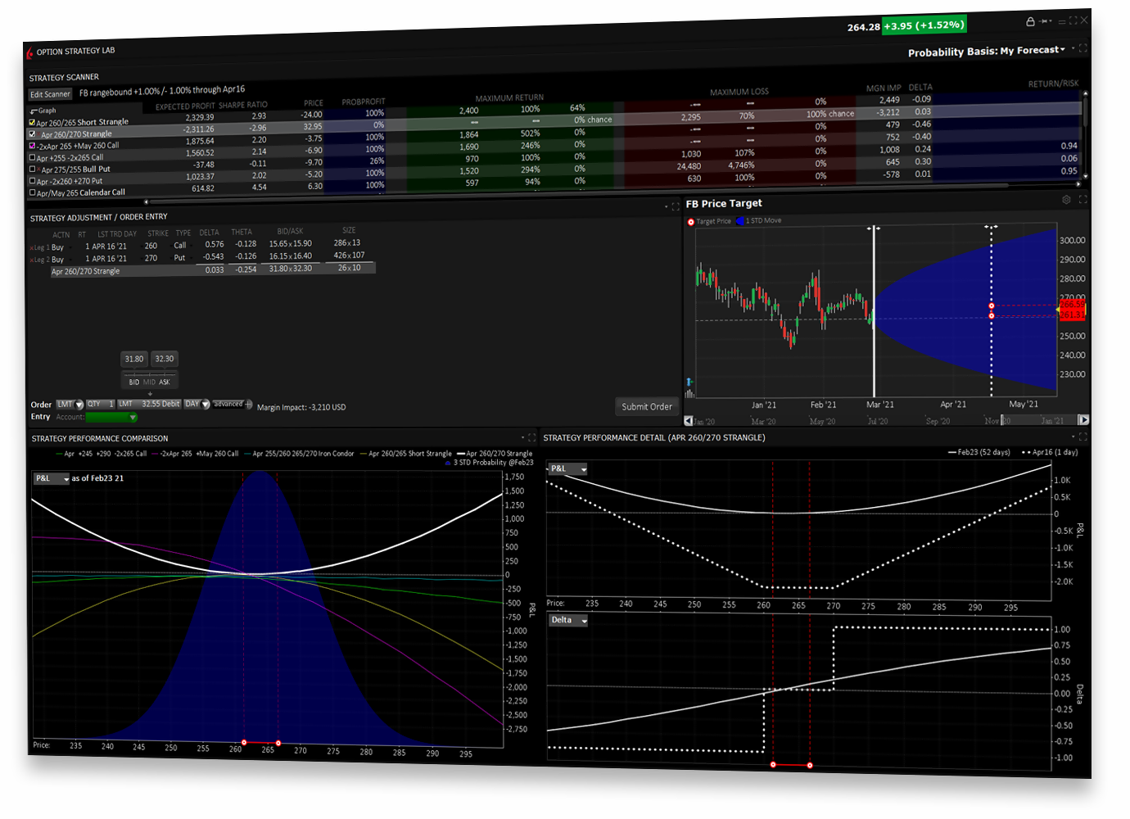This screenshot has height=819, width=1130.
Task: Click the Edit Scanner button
Action: pos(49,93)
